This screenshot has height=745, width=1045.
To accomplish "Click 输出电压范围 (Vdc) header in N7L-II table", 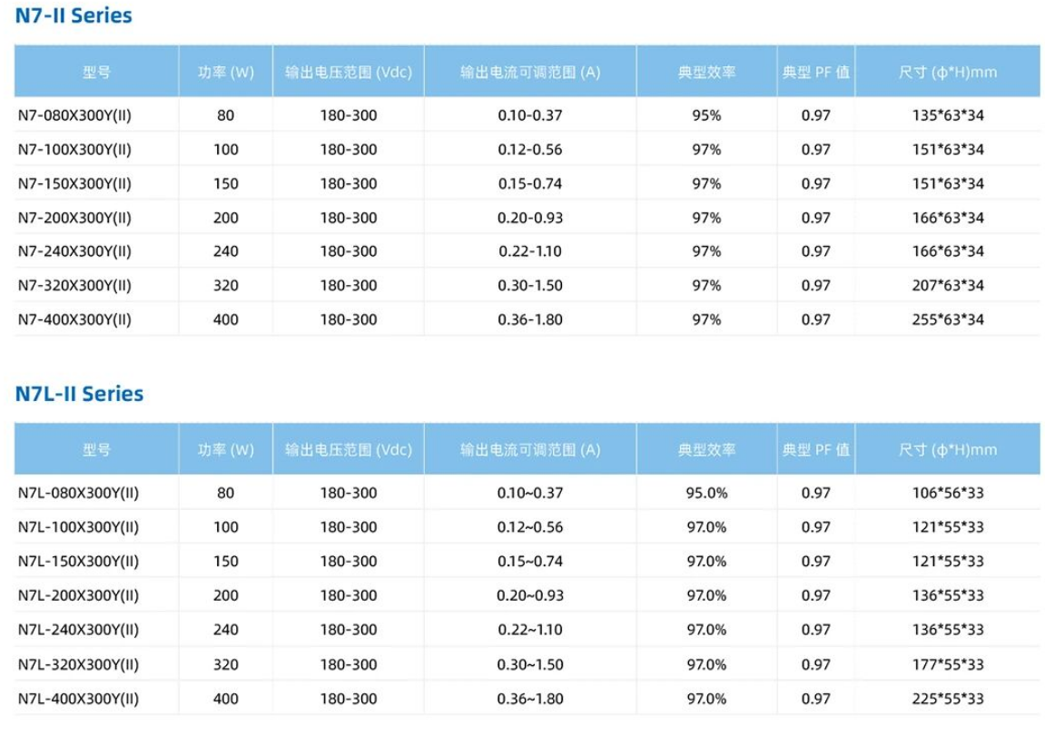I will tap(349, 450).
